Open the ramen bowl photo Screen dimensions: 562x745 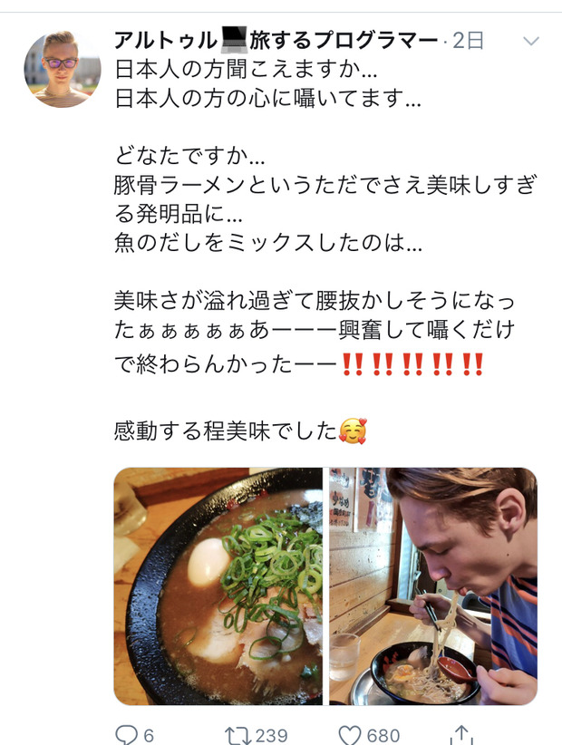click(218, 585)
